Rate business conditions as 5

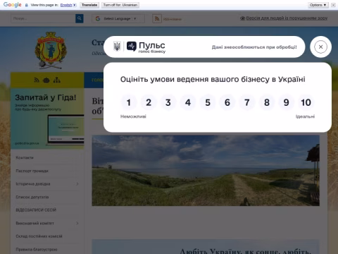click(208, 102)
